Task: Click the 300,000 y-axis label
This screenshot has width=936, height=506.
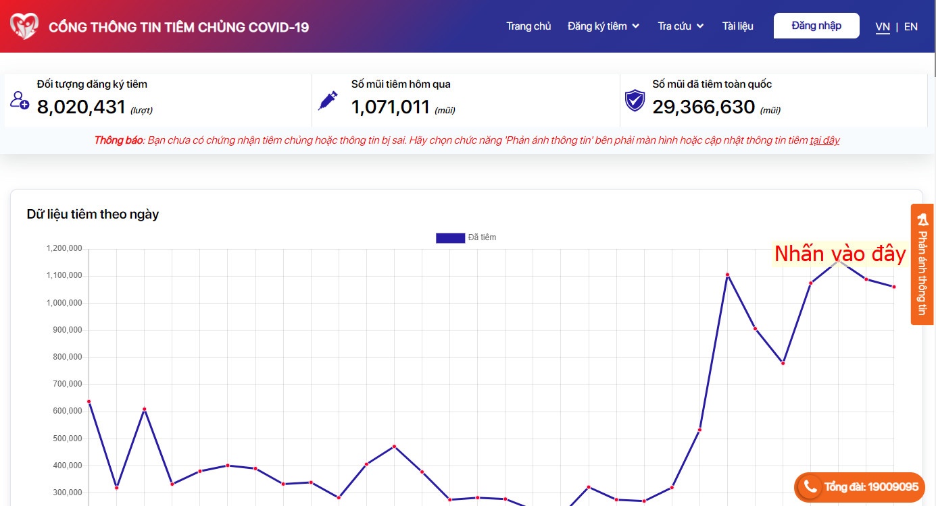Action: coord(67,493)
